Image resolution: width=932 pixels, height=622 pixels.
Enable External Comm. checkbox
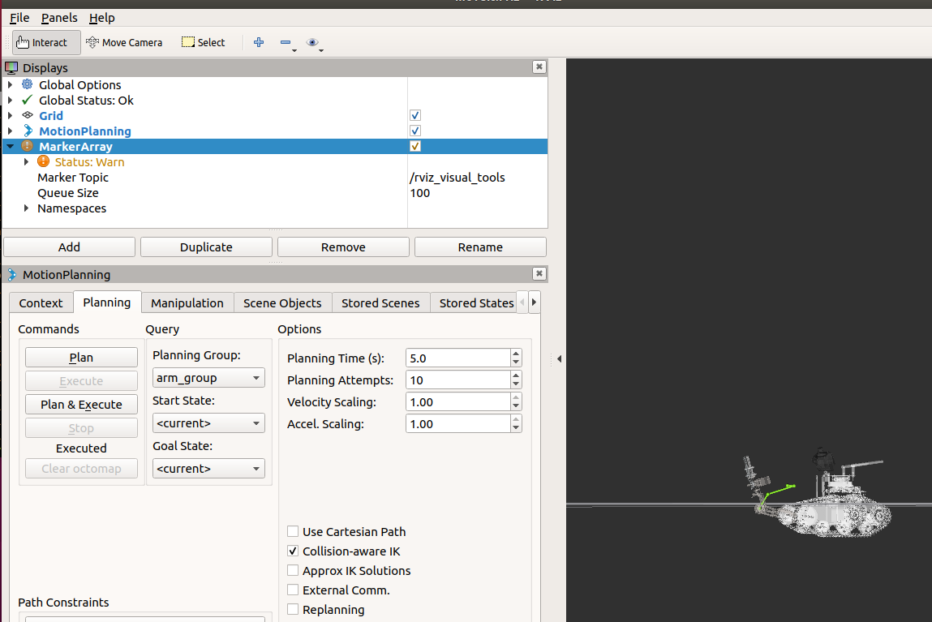[293, 590]
